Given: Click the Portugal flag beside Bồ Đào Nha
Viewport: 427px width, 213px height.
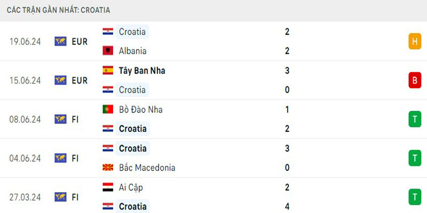Looking at the screenshot, I should click(x=108, y=109).
